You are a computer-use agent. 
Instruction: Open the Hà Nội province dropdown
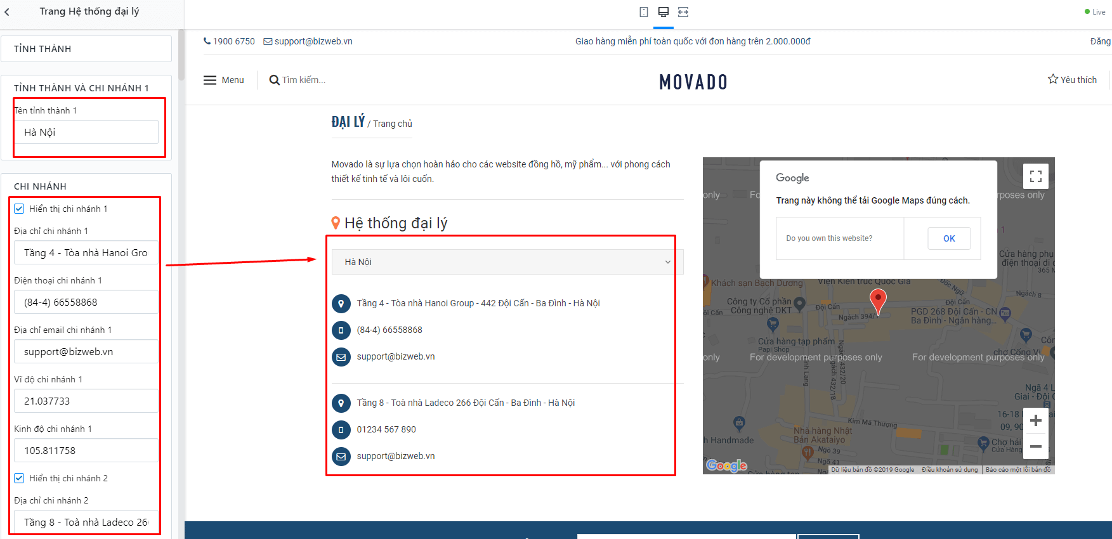pyautogui.click(x=507, y=262)
